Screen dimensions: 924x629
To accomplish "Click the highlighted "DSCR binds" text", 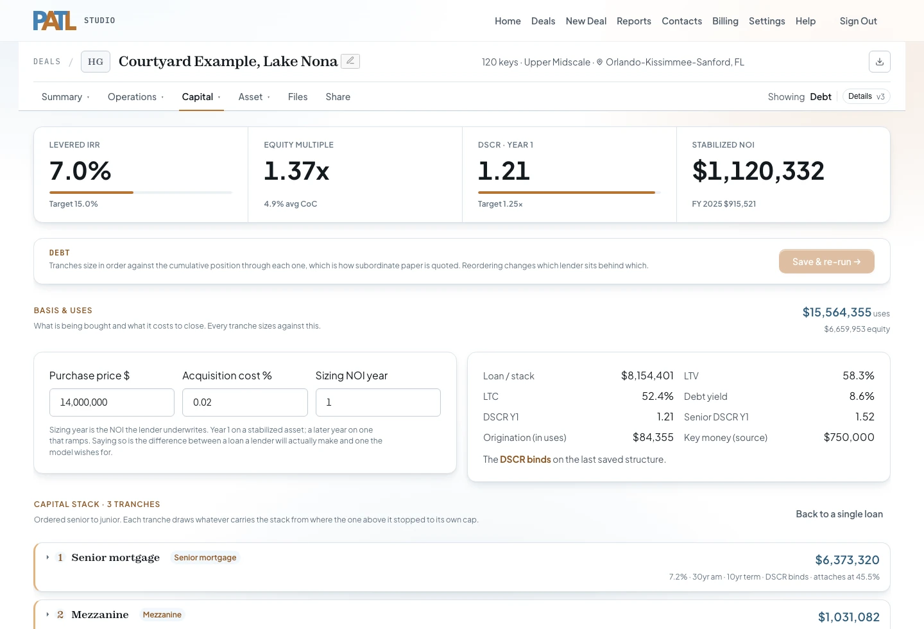I will tap(526, 460).
